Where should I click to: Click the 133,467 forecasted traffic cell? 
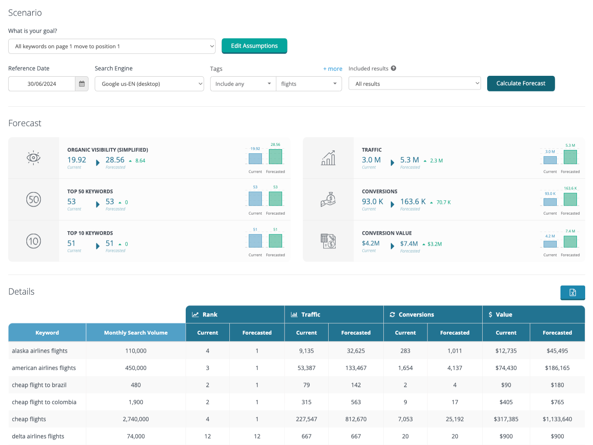click(356, 368)
